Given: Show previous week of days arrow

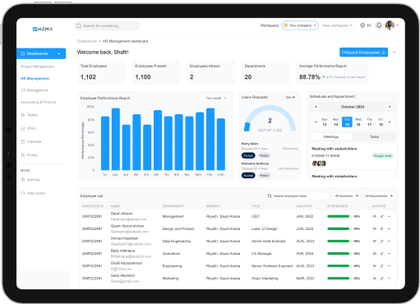Looking at the screenshot, I should (316, 122).
